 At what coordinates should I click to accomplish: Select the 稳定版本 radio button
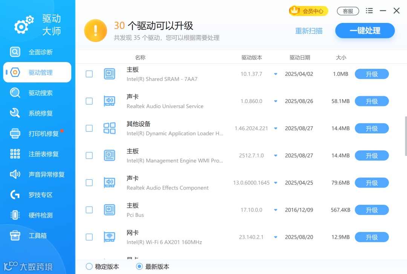coord(89,266)
